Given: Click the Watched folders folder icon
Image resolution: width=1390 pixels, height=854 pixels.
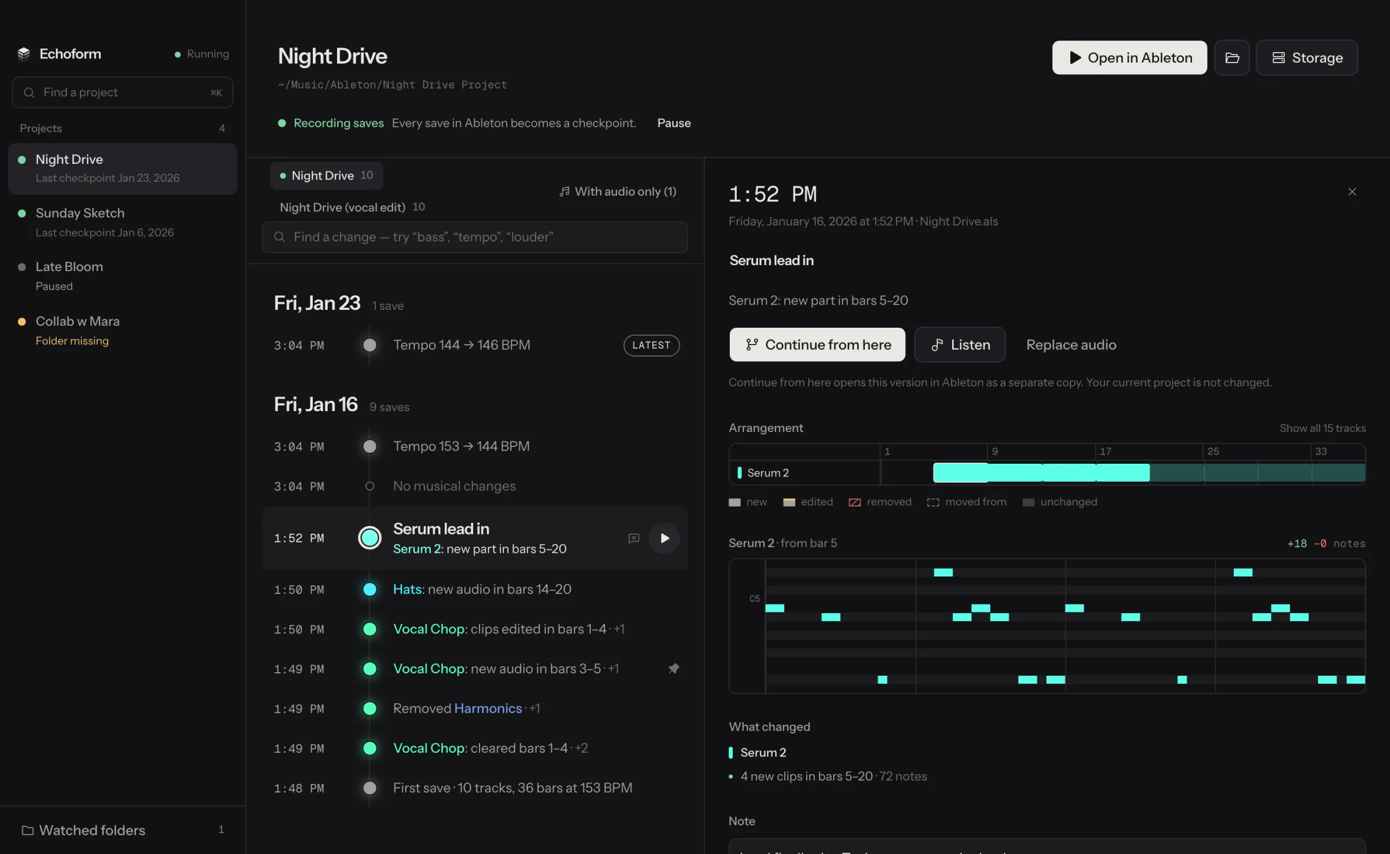Looking at the screenshot, I should pyautogui.click(x=27, y=830).
